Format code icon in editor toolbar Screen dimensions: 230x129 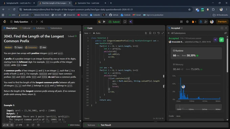pyautogui.click(x=146, y=33)
